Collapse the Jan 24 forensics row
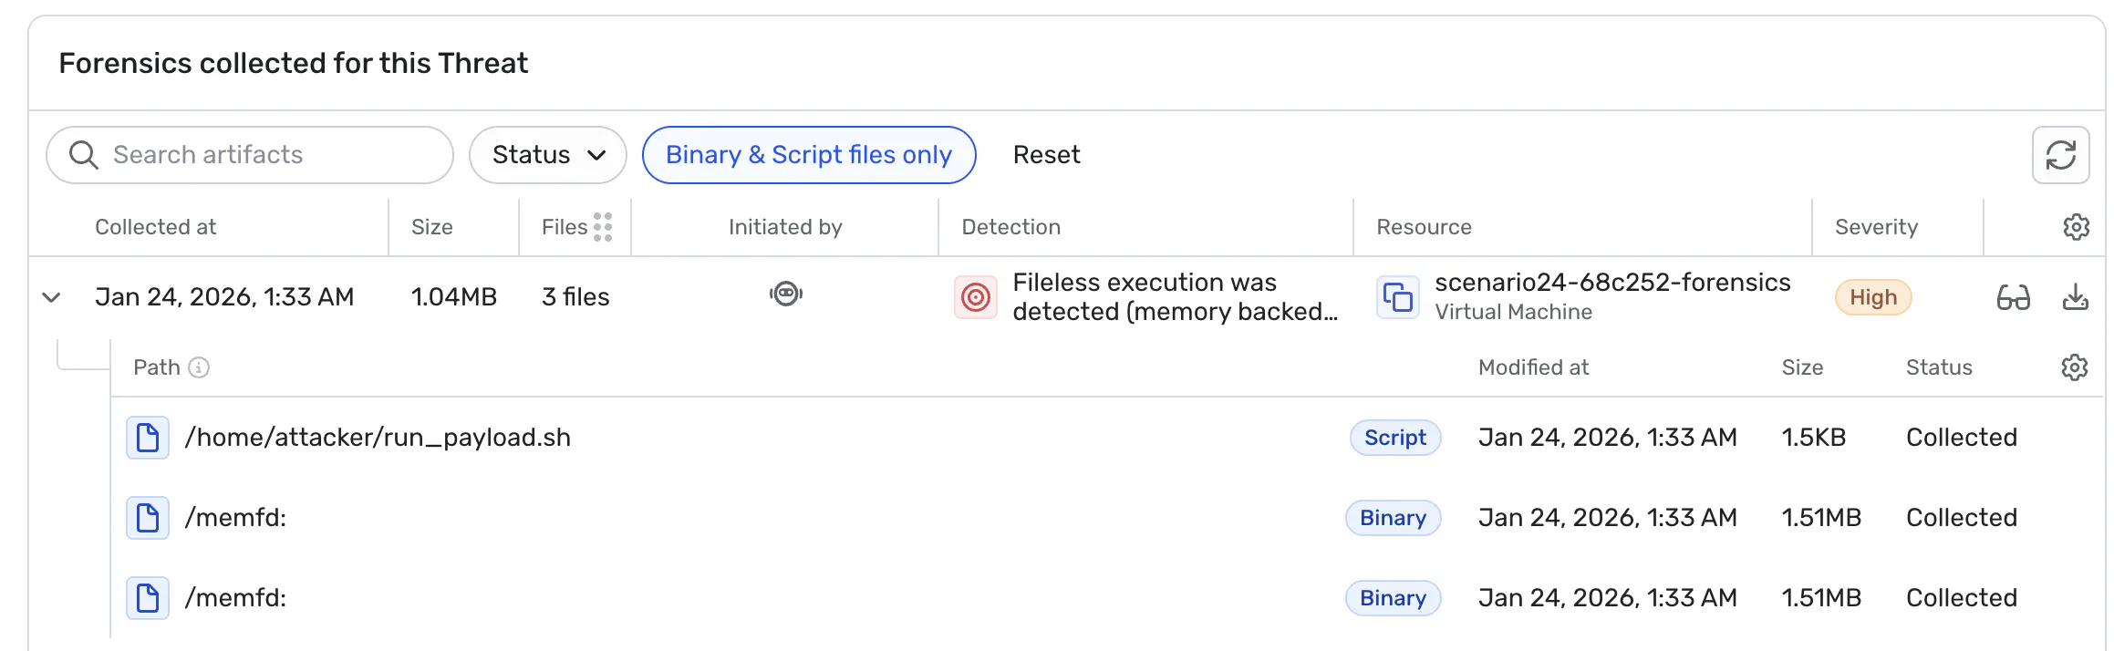Screen dimensions: 2114x651 (x=52, y=297)
